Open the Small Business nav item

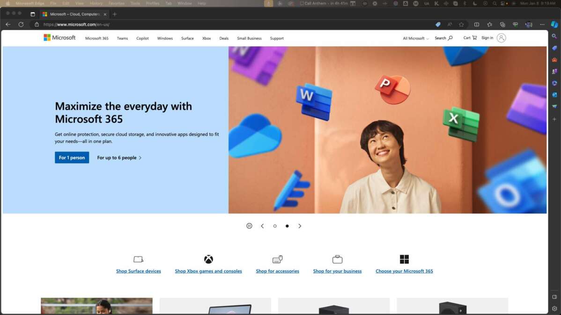coord(250,38)
